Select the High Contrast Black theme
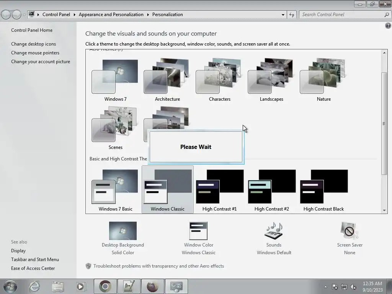This screenshot has width=392, height=294. pos(323,190)
